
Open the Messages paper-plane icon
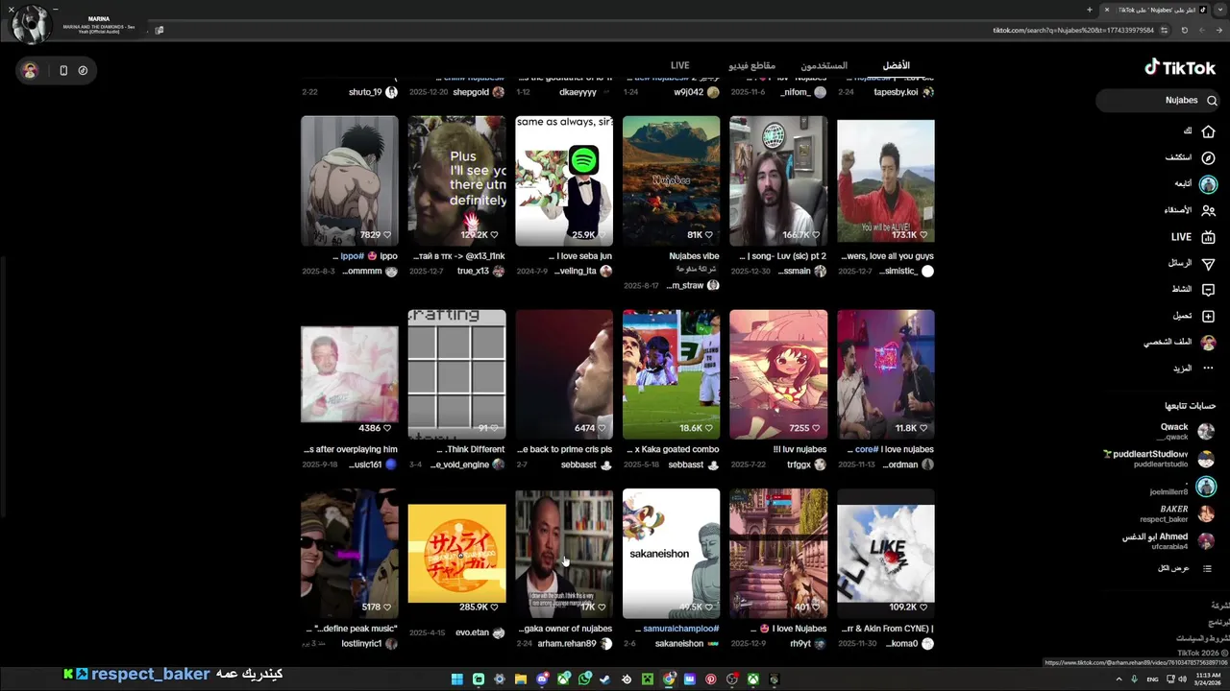1208,263
